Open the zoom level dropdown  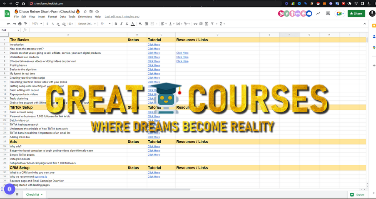[x=37, y=24]
